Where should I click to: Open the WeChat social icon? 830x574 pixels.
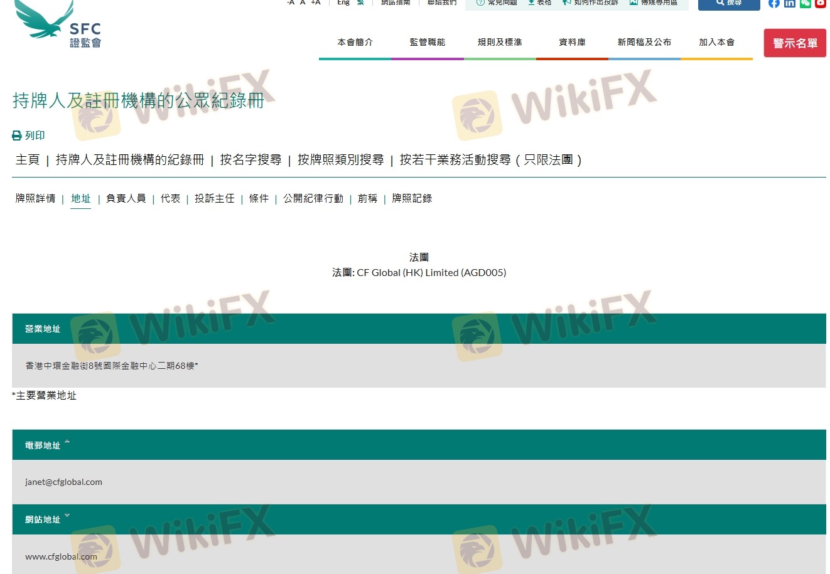click(806, 3)
